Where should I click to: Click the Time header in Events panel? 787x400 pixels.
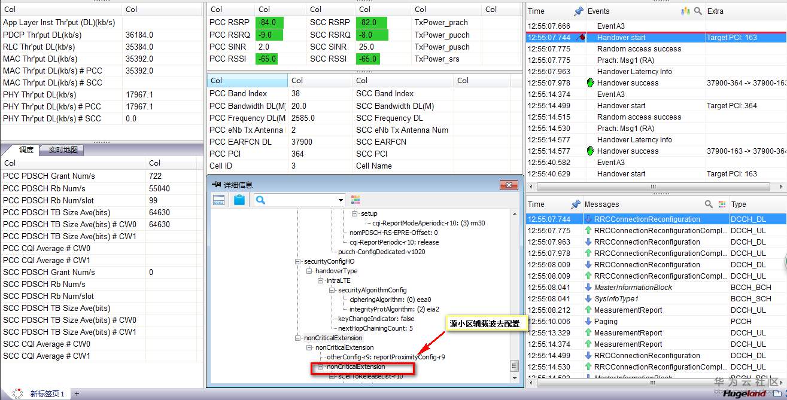tap(536, 11)
